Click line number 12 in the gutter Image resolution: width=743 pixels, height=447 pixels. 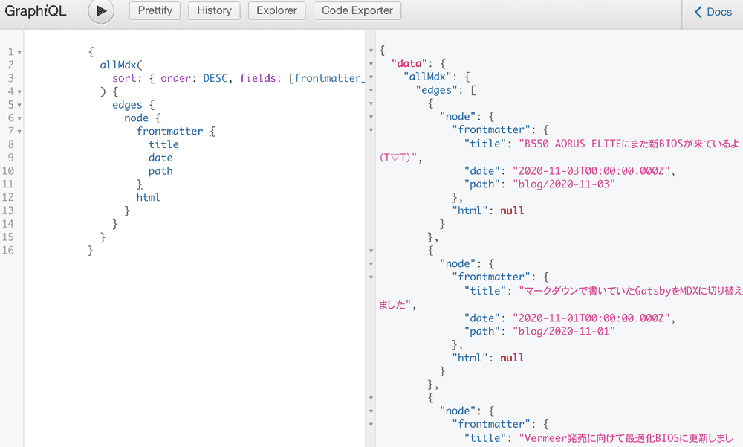click(8, 197)
